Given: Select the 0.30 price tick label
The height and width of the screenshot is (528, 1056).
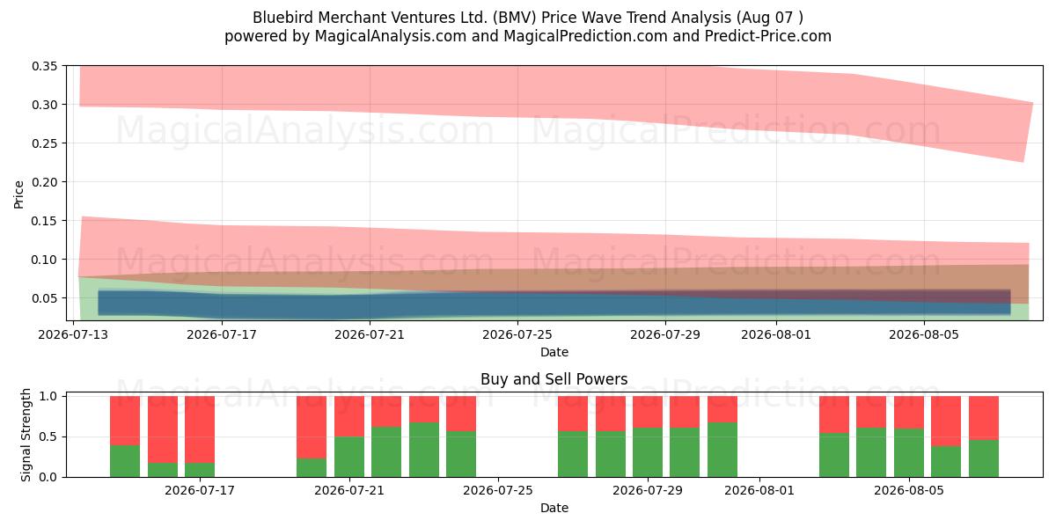Looking at the screenshot, I should [44, 105].
